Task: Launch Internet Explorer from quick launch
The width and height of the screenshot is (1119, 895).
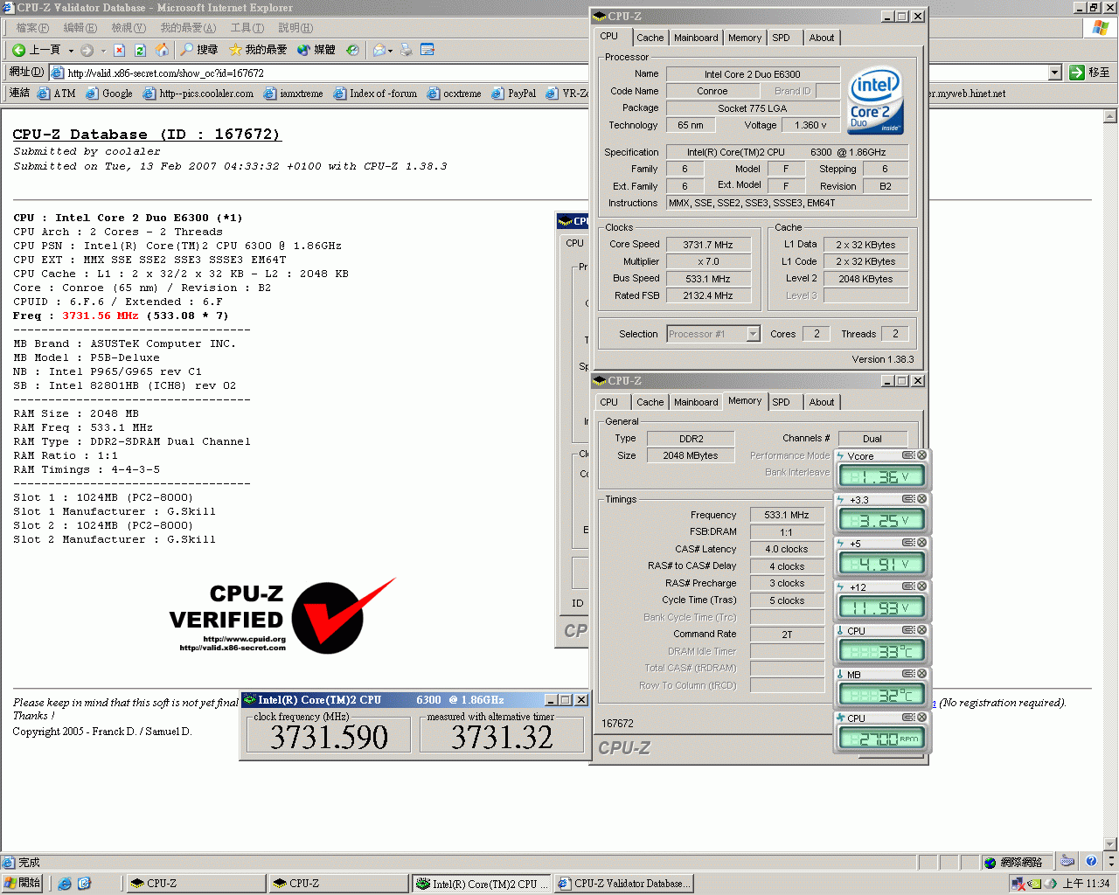Action: tap(64, 884)
